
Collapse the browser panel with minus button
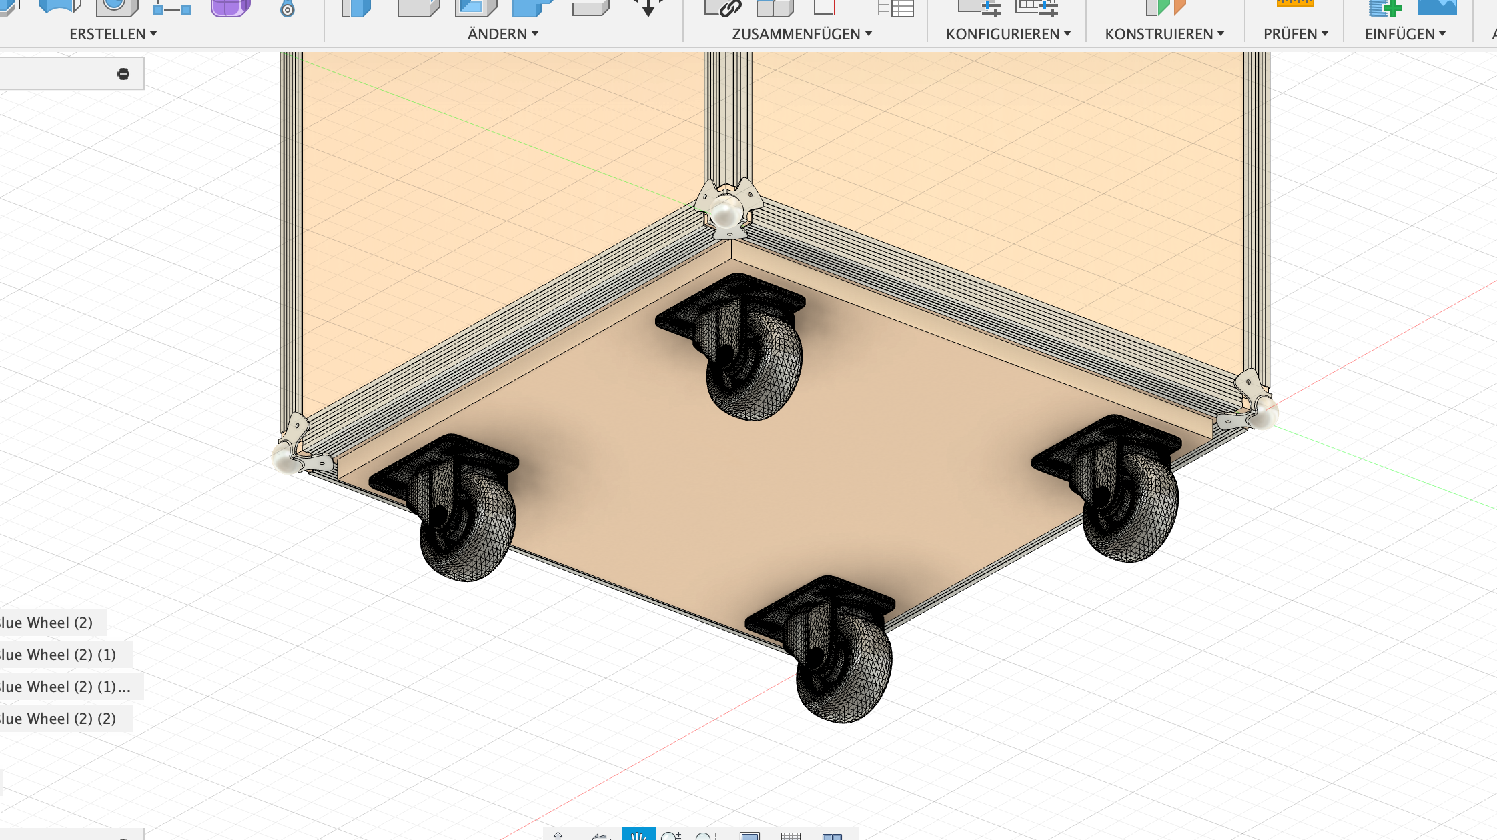pos(123,74)
